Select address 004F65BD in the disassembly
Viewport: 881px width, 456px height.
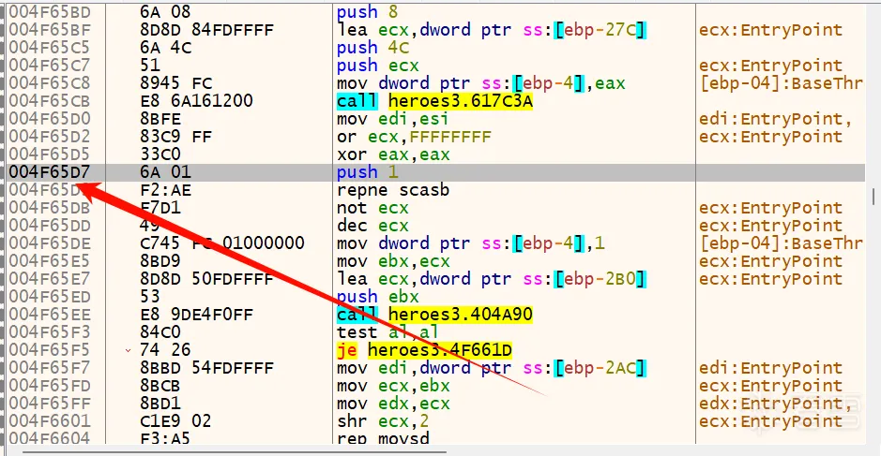50,12
